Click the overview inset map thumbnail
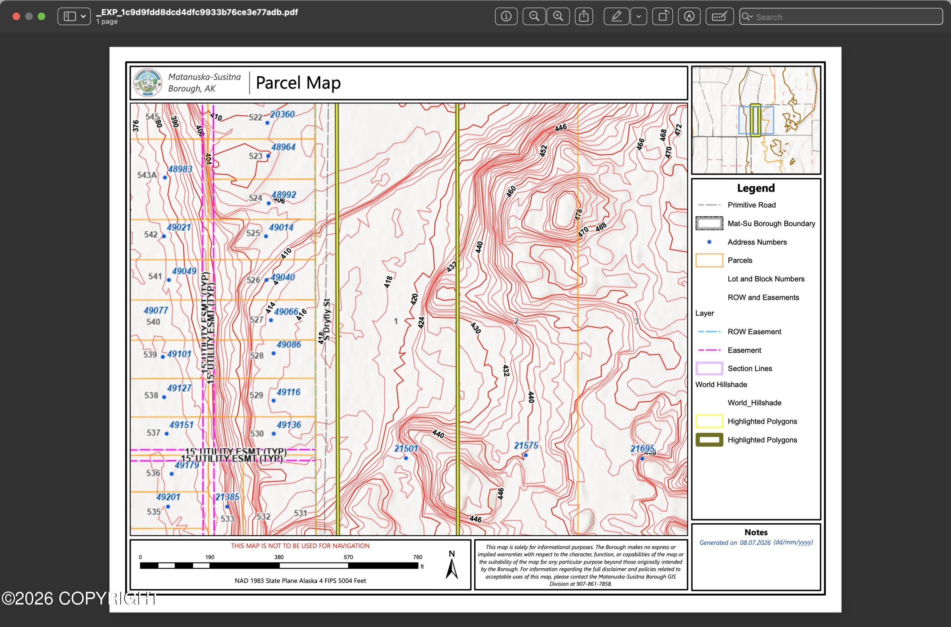Viewport: 951px width, 627px height. pyautogui.click(x=756, y=120)
